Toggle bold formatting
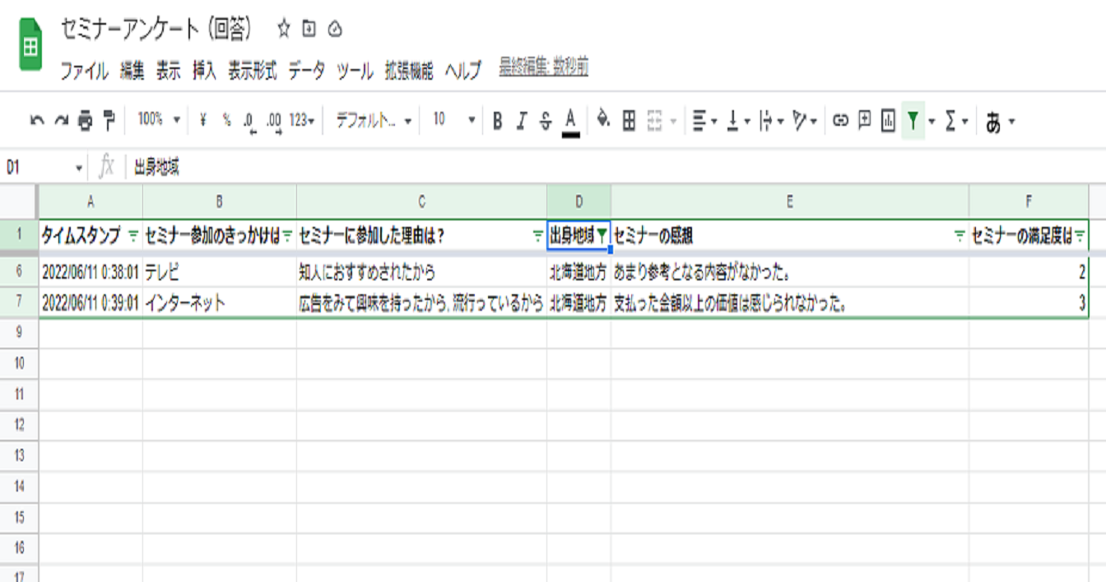Image resolution: width=1106 pixels, height=582 pixels. tap(497, 121)
